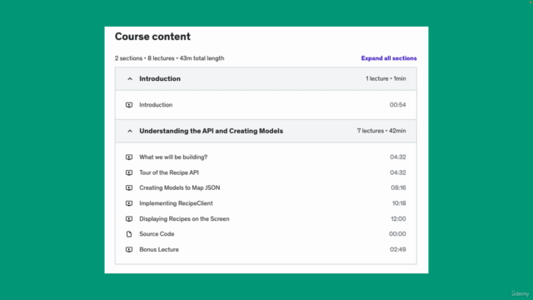Click the Introduction section header title
This screenshot has height=300, width=533.
coord(160,78)
